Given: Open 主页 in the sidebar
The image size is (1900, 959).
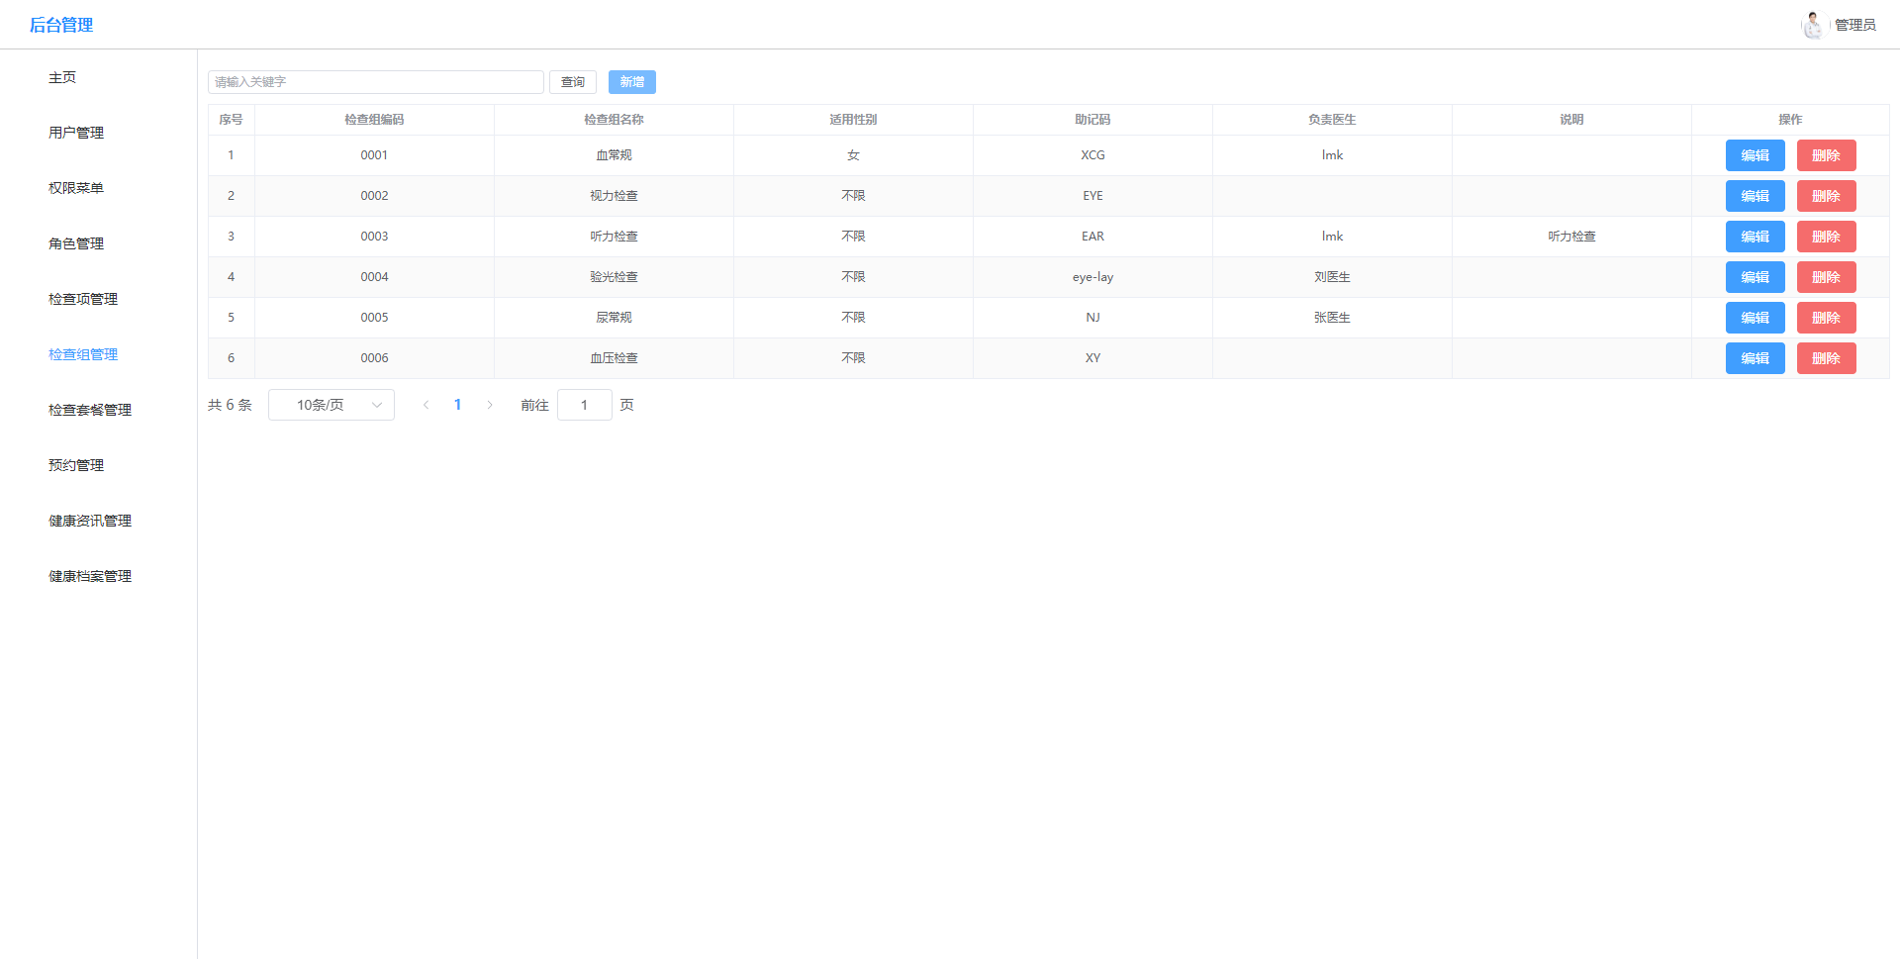Looking at the screenshot, I should (x=62, y=77).
